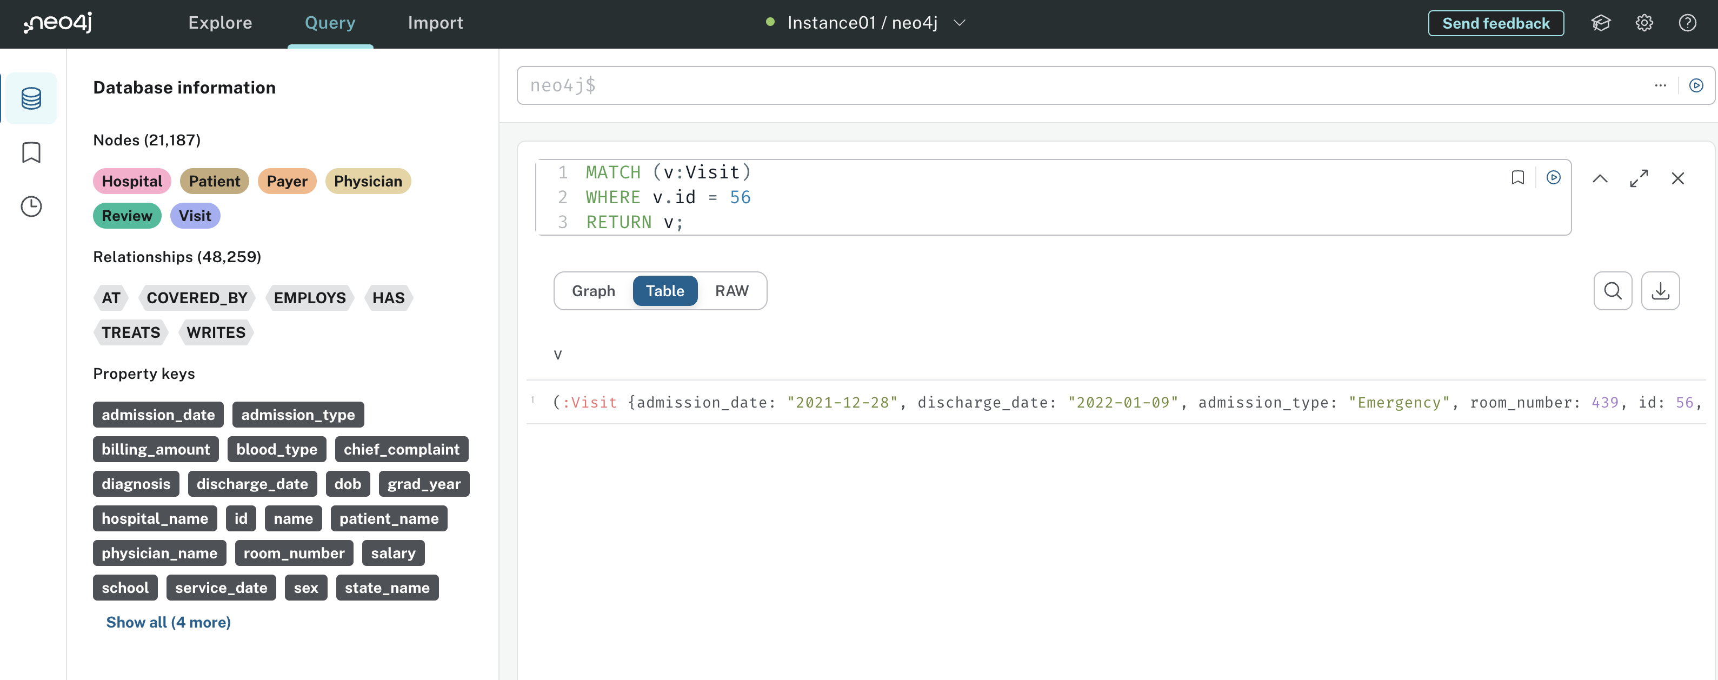Screen dimensions: 1718x680
Task: Switch results to Graph view
Action: 593,291
